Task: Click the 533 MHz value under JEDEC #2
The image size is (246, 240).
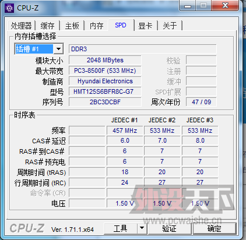Action: pyautogui.click(x=162, y=130)
